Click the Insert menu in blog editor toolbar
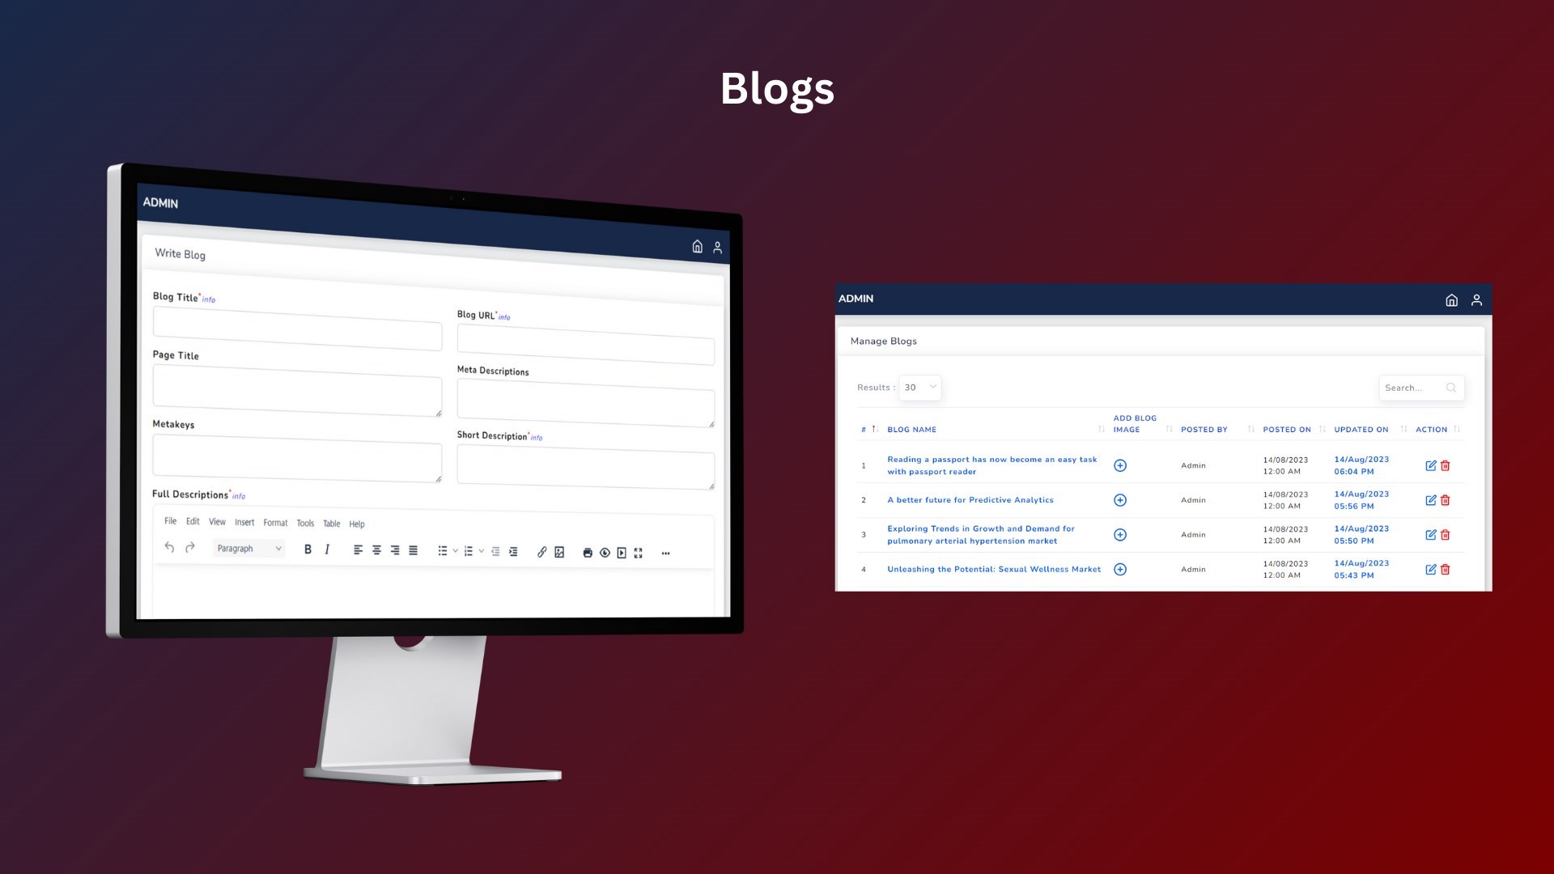 pos(244,523)
